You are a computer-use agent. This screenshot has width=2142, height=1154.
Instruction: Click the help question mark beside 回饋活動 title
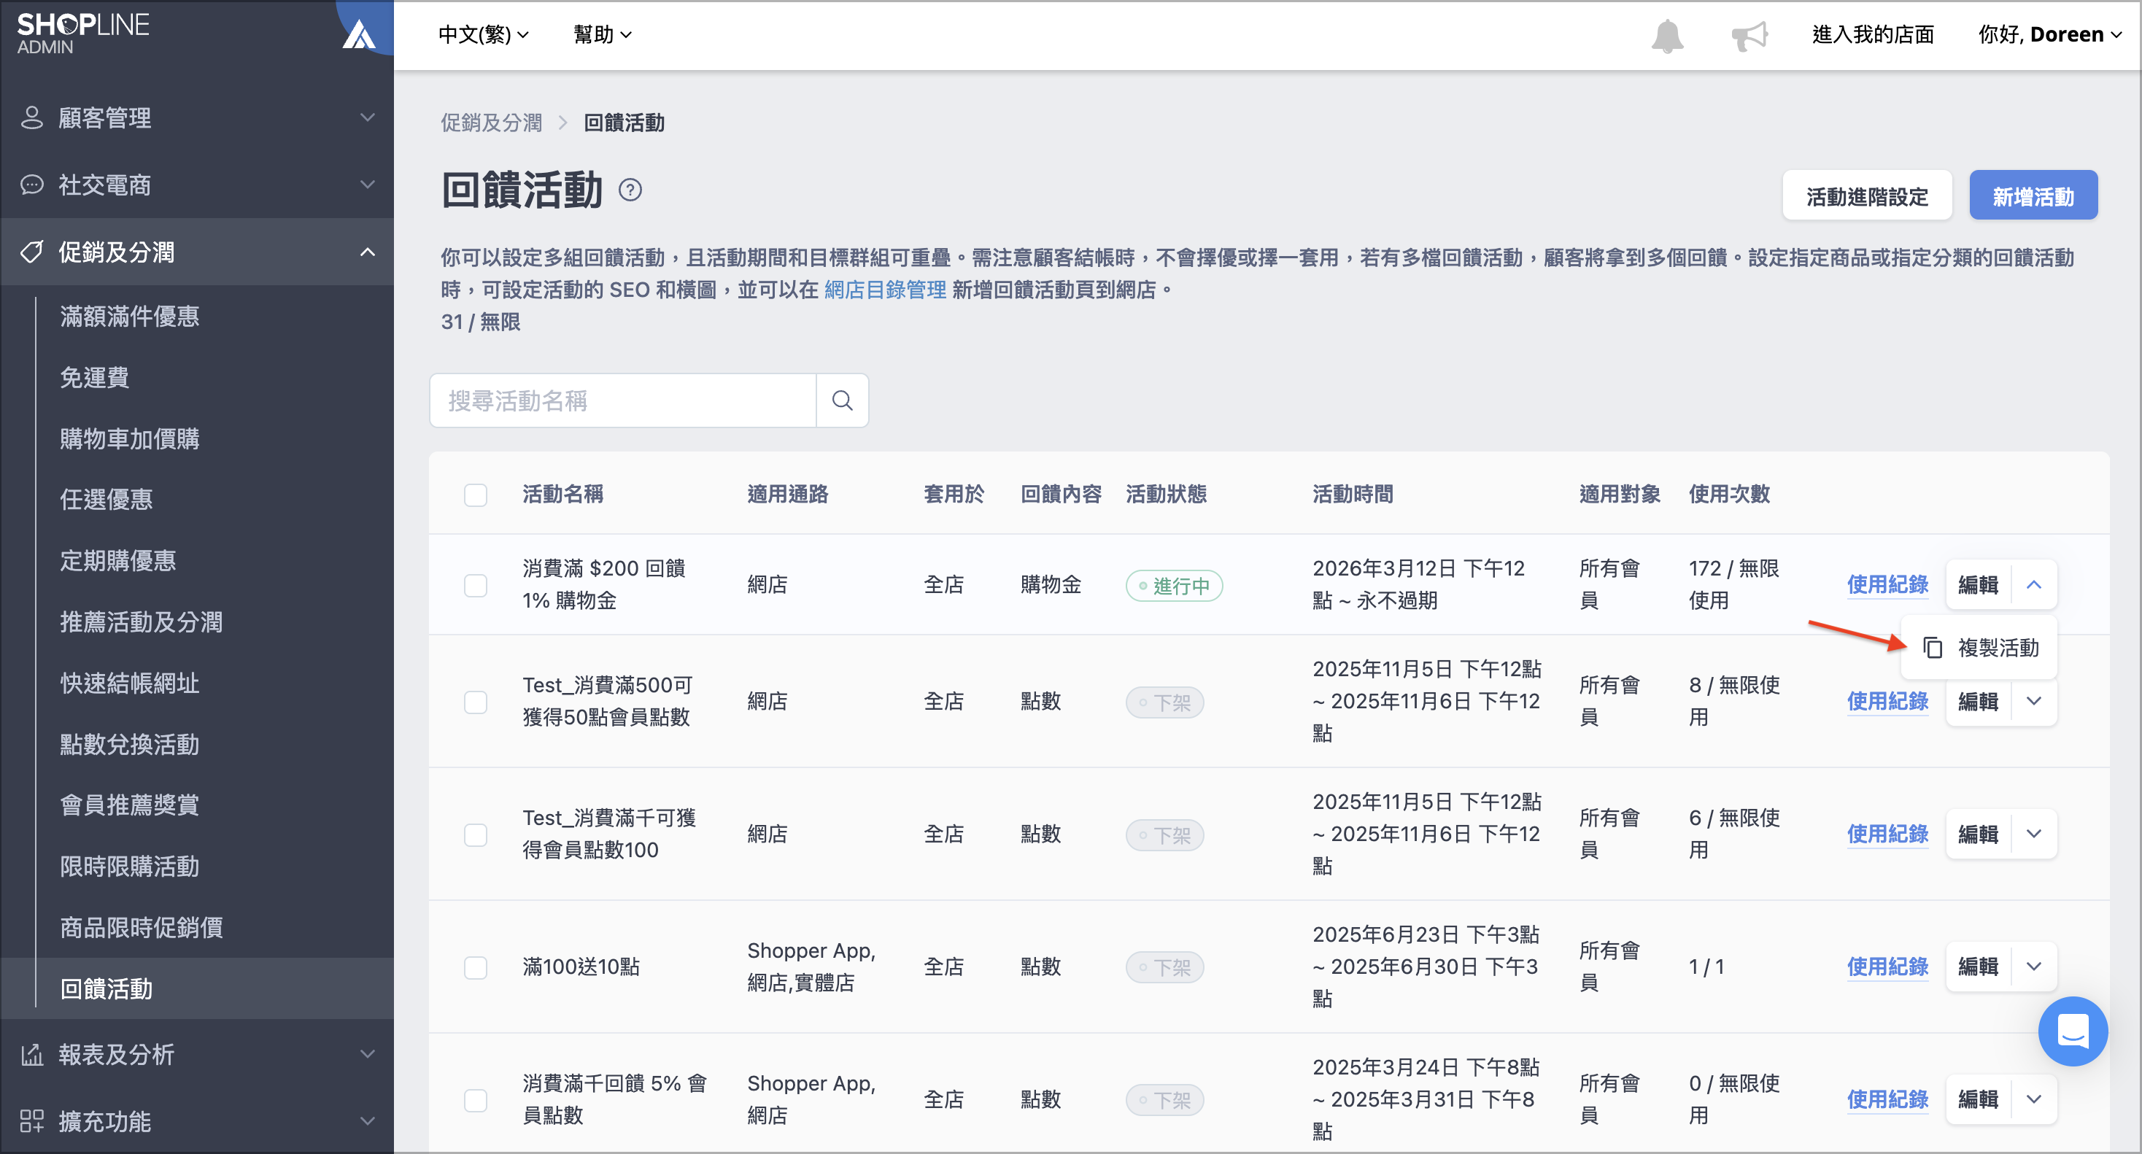point(630,190)
